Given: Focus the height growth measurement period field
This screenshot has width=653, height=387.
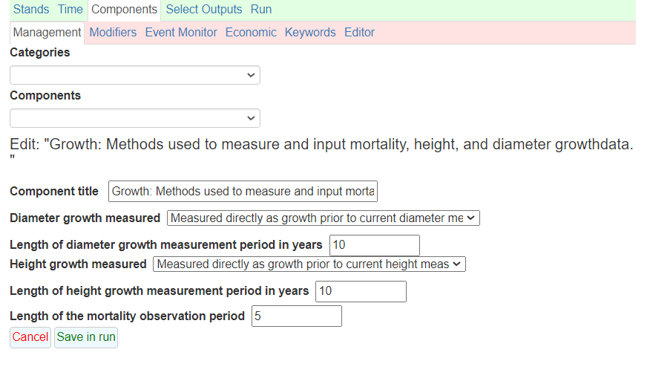Looking at the screenshot, I should (361, 291).
